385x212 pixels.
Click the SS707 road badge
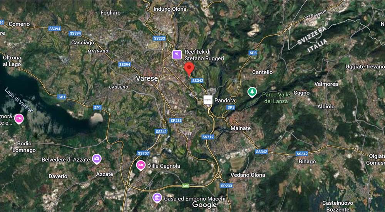click(143, 153)
